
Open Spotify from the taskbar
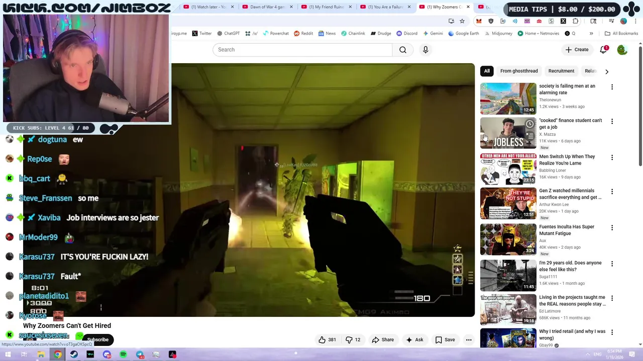point(123,354)
